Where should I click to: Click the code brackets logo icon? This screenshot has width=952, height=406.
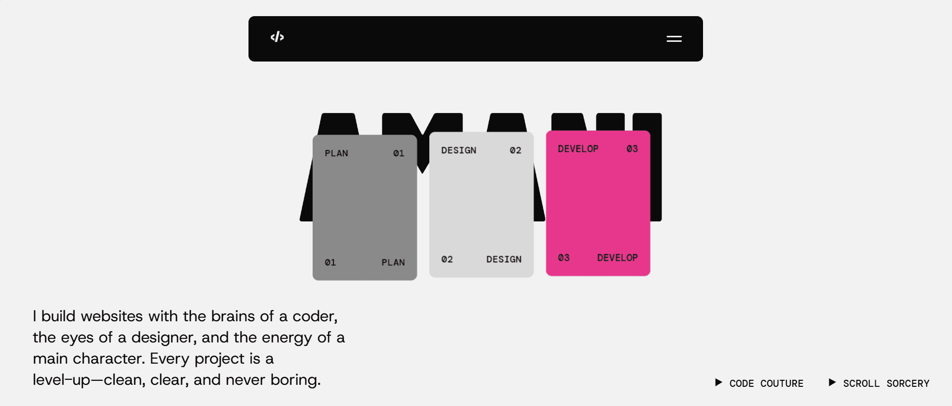[x=277, y=37]
